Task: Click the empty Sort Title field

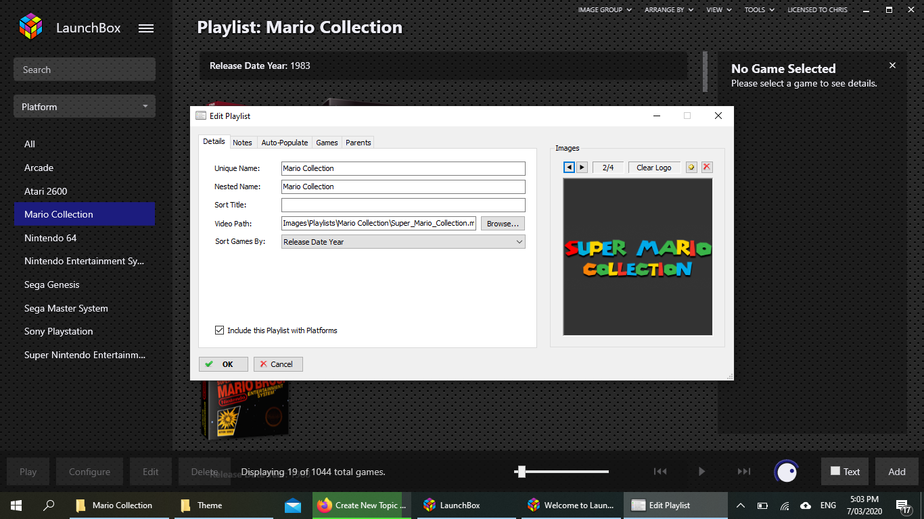Action: pyautogui.click(x=403, y=205)
